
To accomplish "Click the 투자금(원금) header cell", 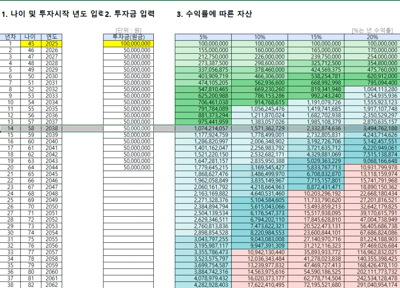I will (128, 37).
